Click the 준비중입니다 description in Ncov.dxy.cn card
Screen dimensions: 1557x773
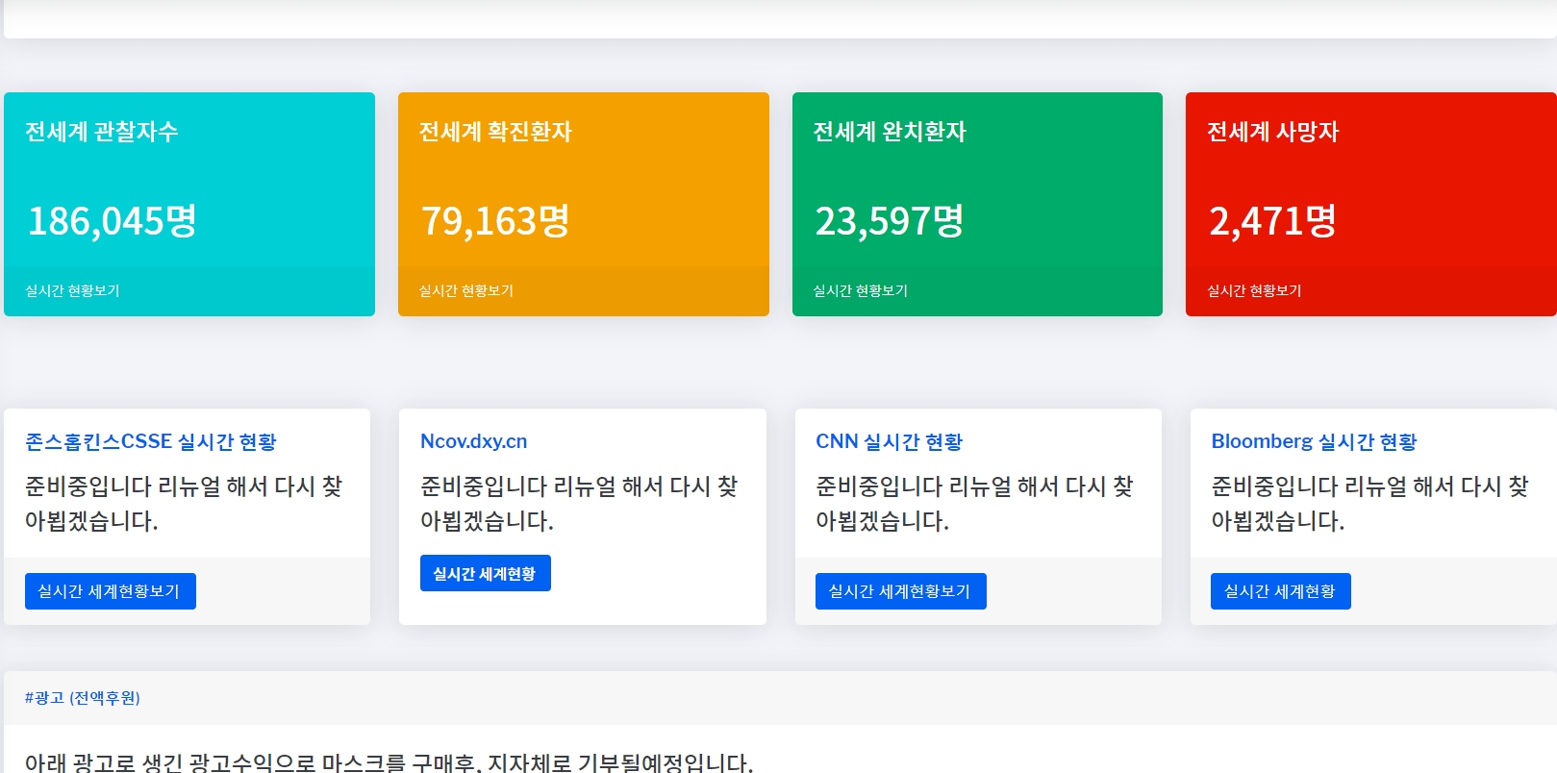pos(579,504)
